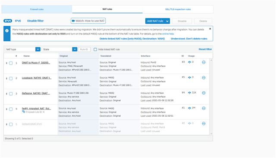Click the linked firewall rule chain icon
Screen dimensions: 276x158
tap(24, 112)
